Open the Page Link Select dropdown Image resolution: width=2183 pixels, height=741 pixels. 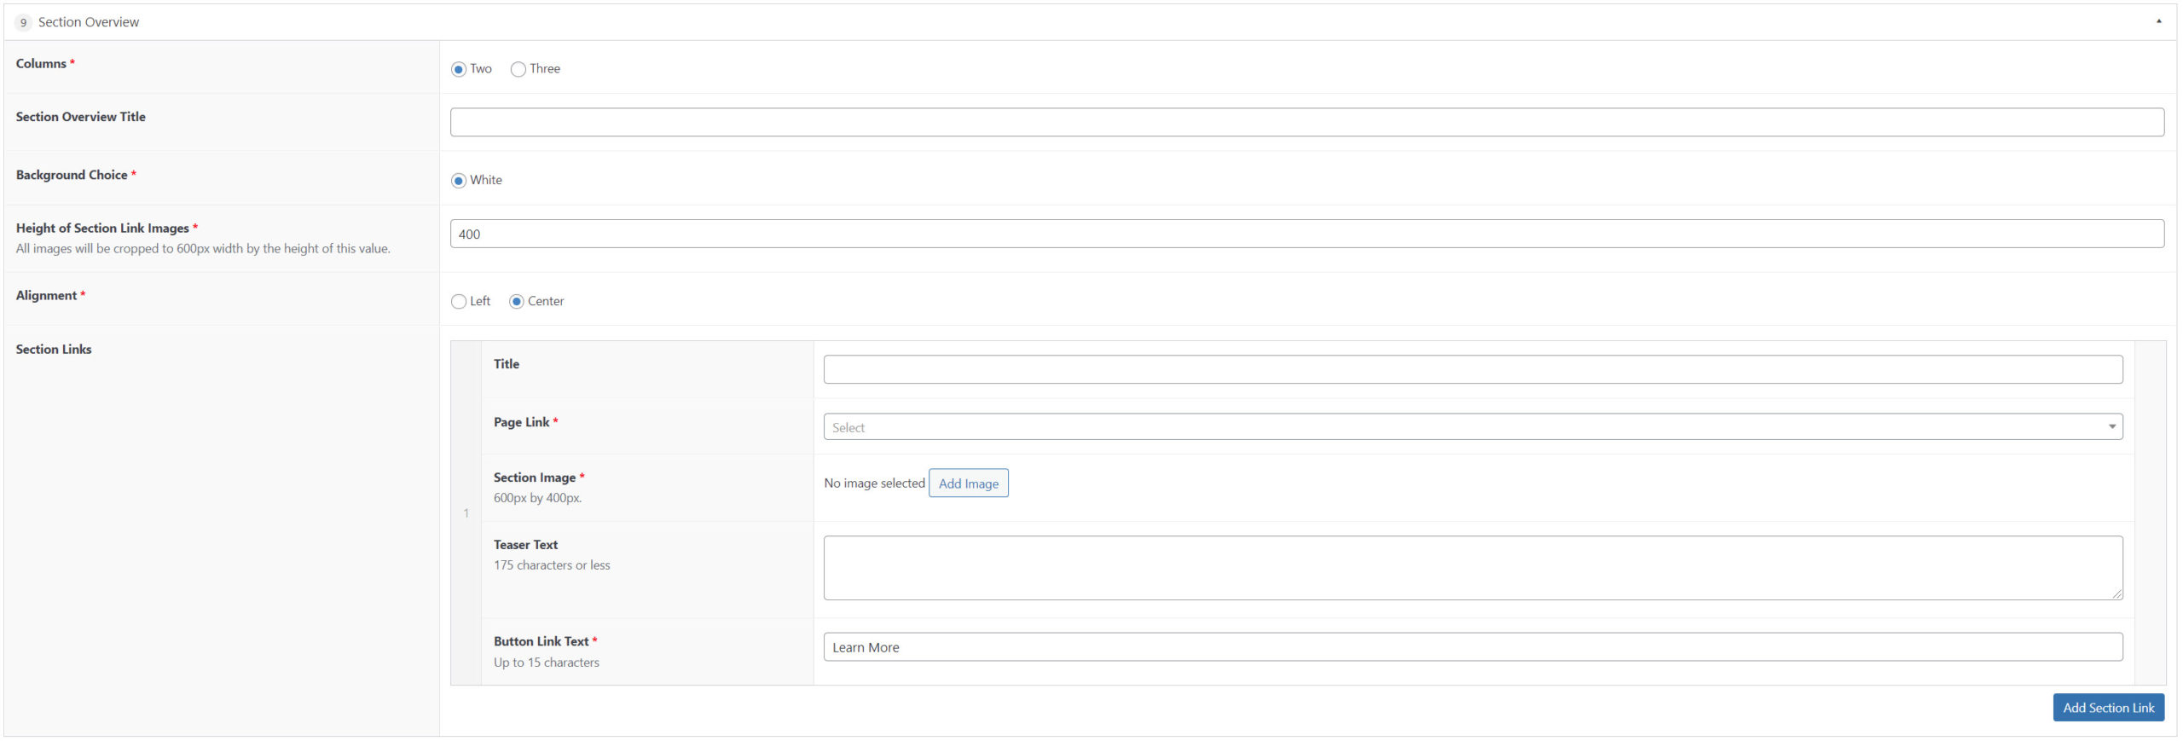[x=1473, y=427]
